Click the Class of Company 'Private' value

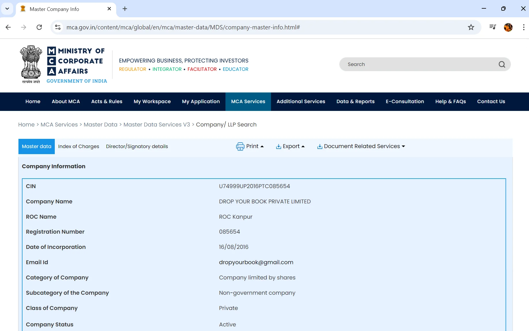[x=228, y=308]
